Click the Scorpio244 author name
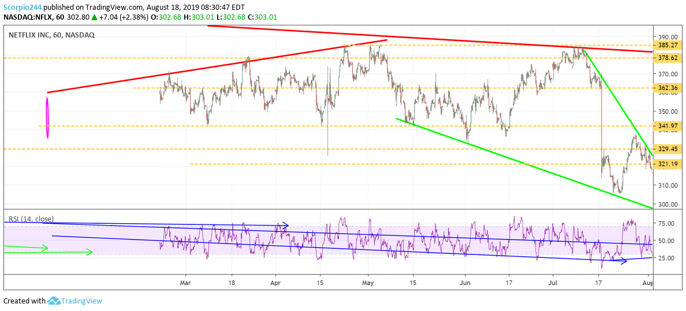686x311 pixels. (x=23, y=7)
